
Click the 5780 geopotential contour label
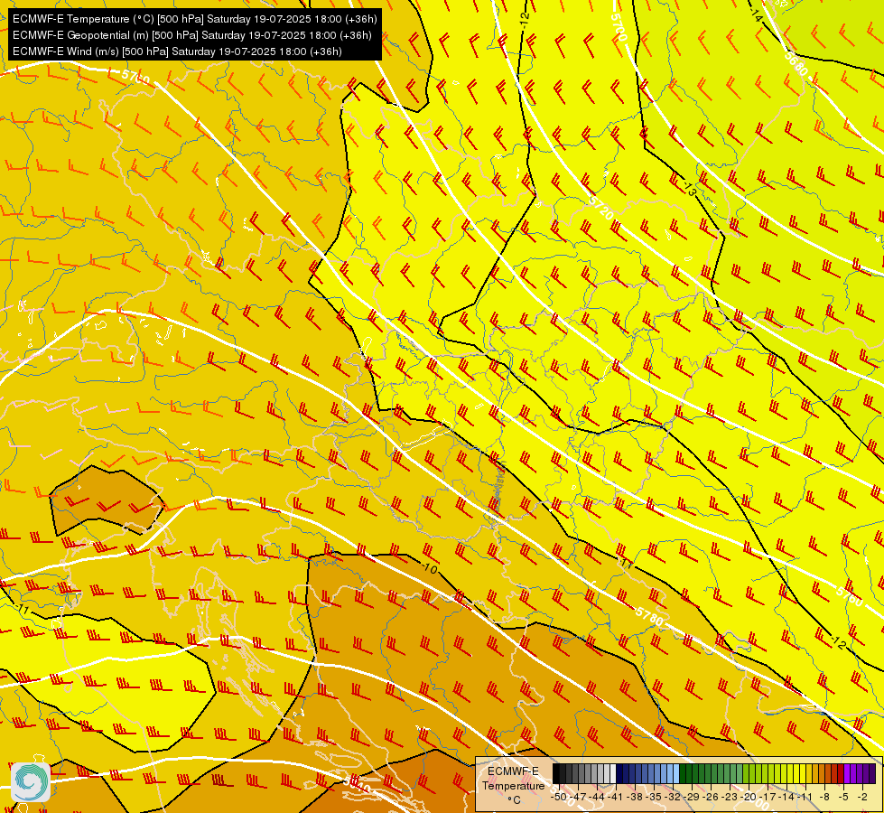[649, 616]
